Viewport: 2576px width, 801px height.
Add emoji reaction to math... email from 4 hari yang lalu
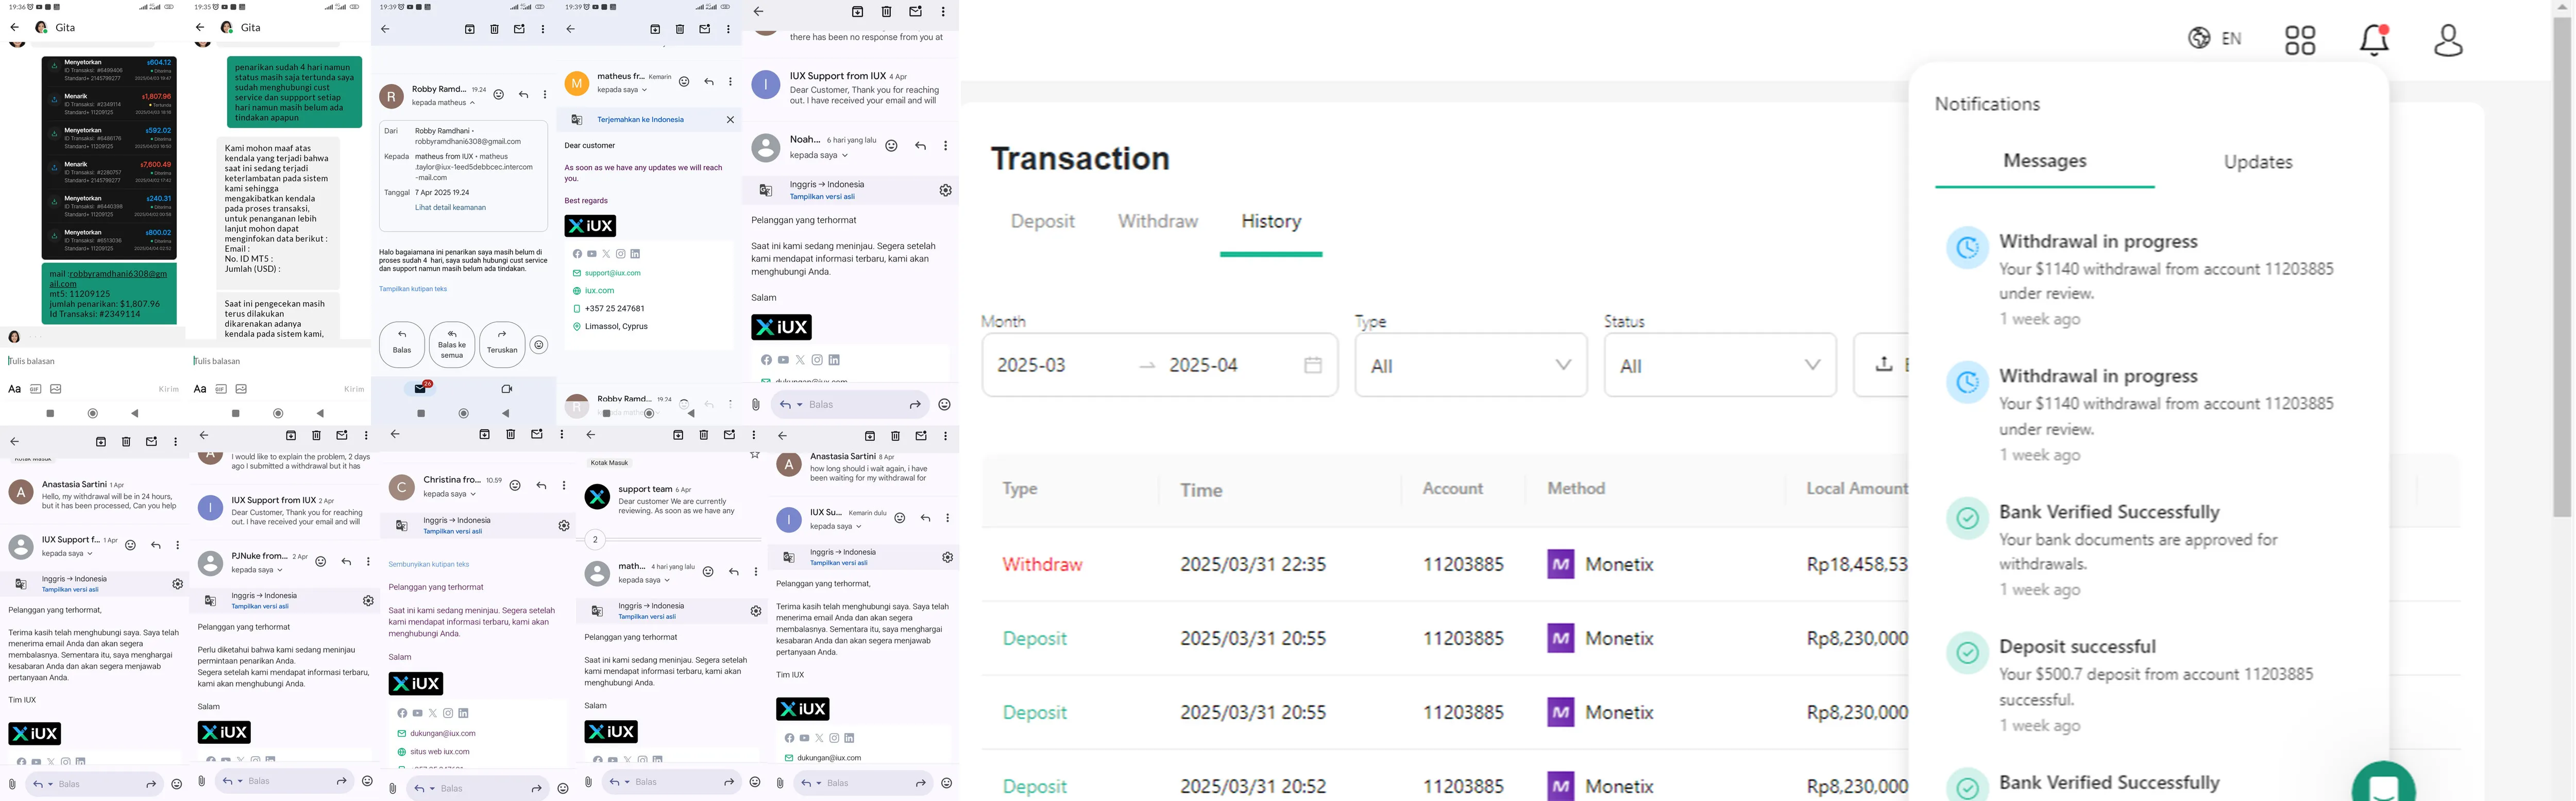(708, 571)
